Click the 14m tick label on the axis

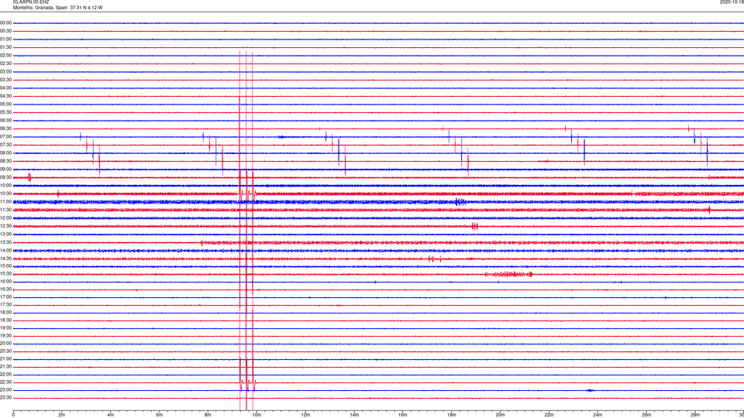click(354, 415)
